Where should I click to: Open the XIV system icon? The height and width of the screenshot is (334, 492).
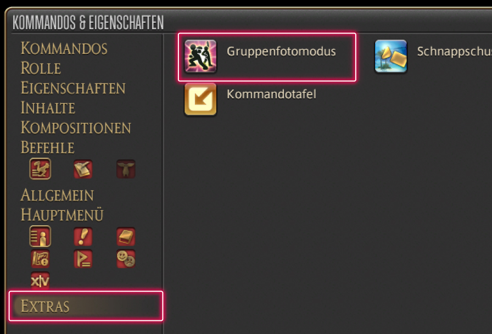(40, 280)
